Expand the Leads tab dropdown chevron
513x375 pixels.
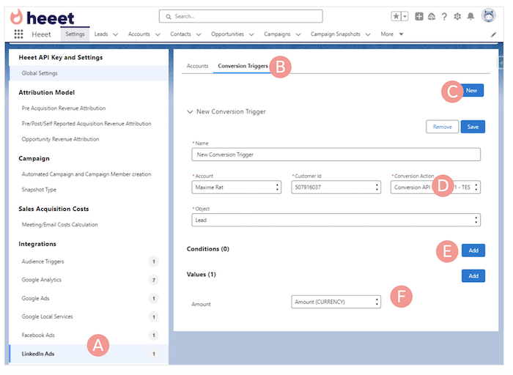coord(116,34)
